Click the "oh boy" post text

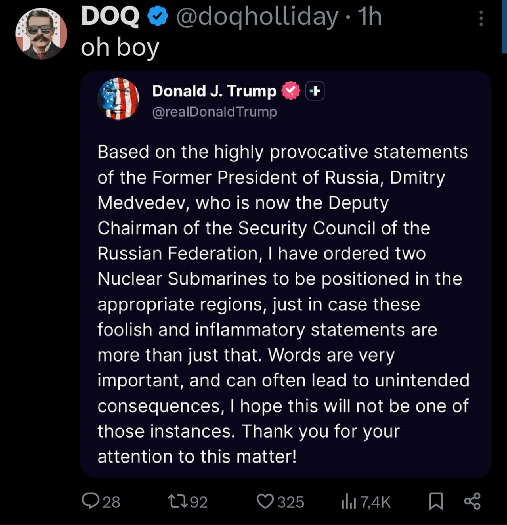(120, 48)
